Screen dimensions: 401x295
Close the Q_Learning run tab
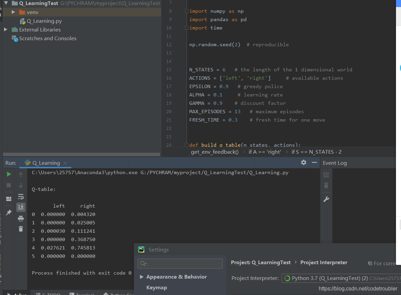click(65, 163)
